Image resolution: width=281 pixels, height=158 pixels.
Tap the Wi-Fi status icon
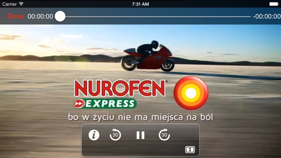coord(21,4)
